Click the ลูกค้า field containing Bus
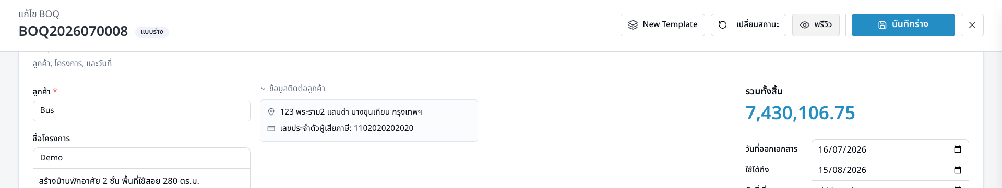 click(142, 111)
